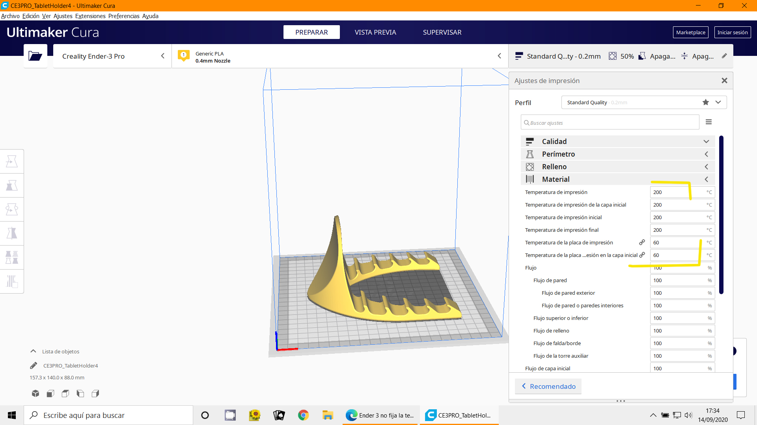
Task: Switch to VISTA PREVIA tab
Action: 375,32
